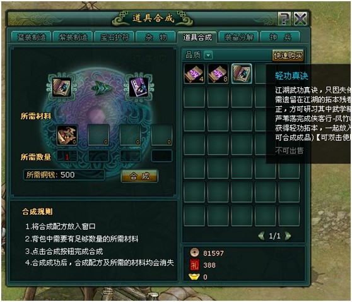The width and height of the screenshot is (352, 302).
Task: Select the purple scroll item with count 8
Action: [x=218, y=74]
